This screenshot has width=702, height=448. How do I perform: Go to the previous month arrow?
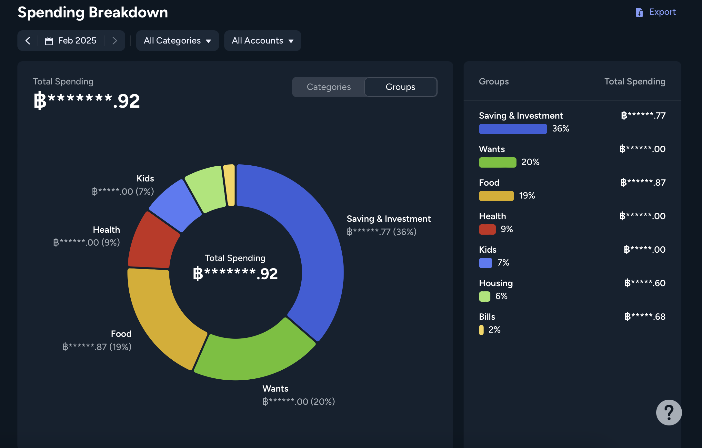point(28,41)
